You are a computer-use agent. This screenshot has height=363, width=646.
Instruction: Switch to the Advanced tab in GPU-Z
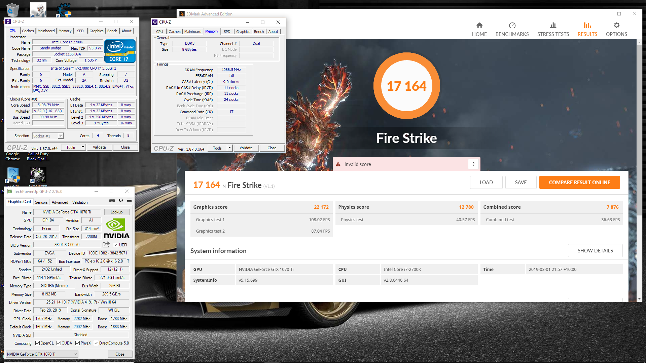click(x=60, y=202)
